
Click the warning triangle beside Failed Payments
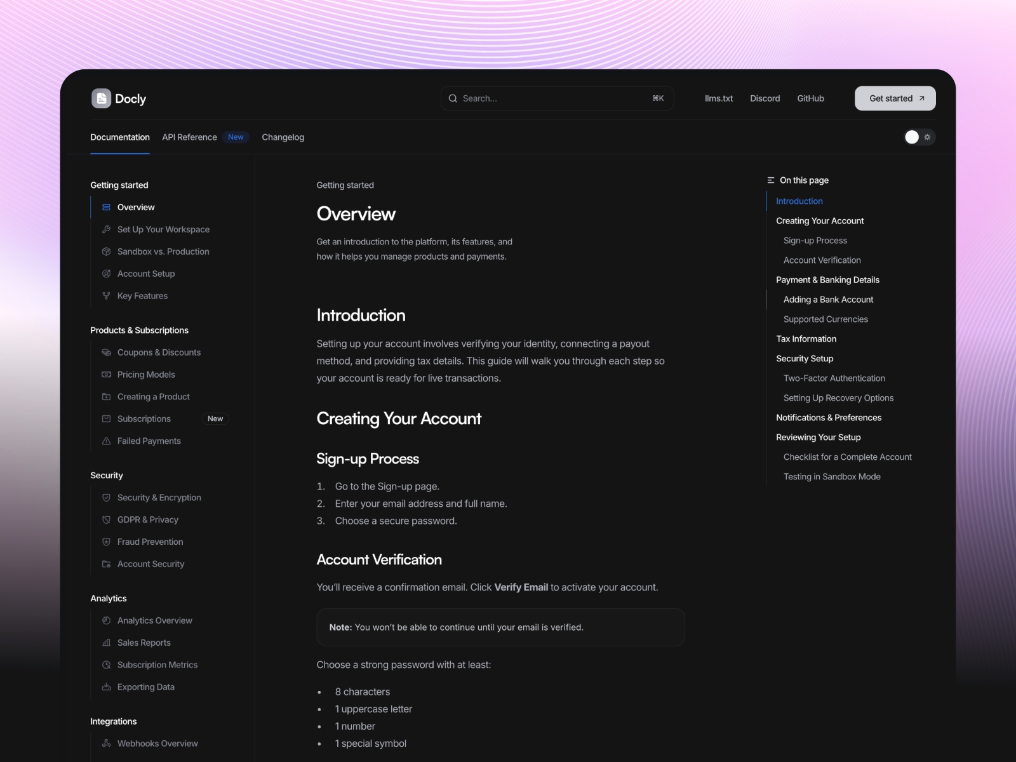coord(106,441)
